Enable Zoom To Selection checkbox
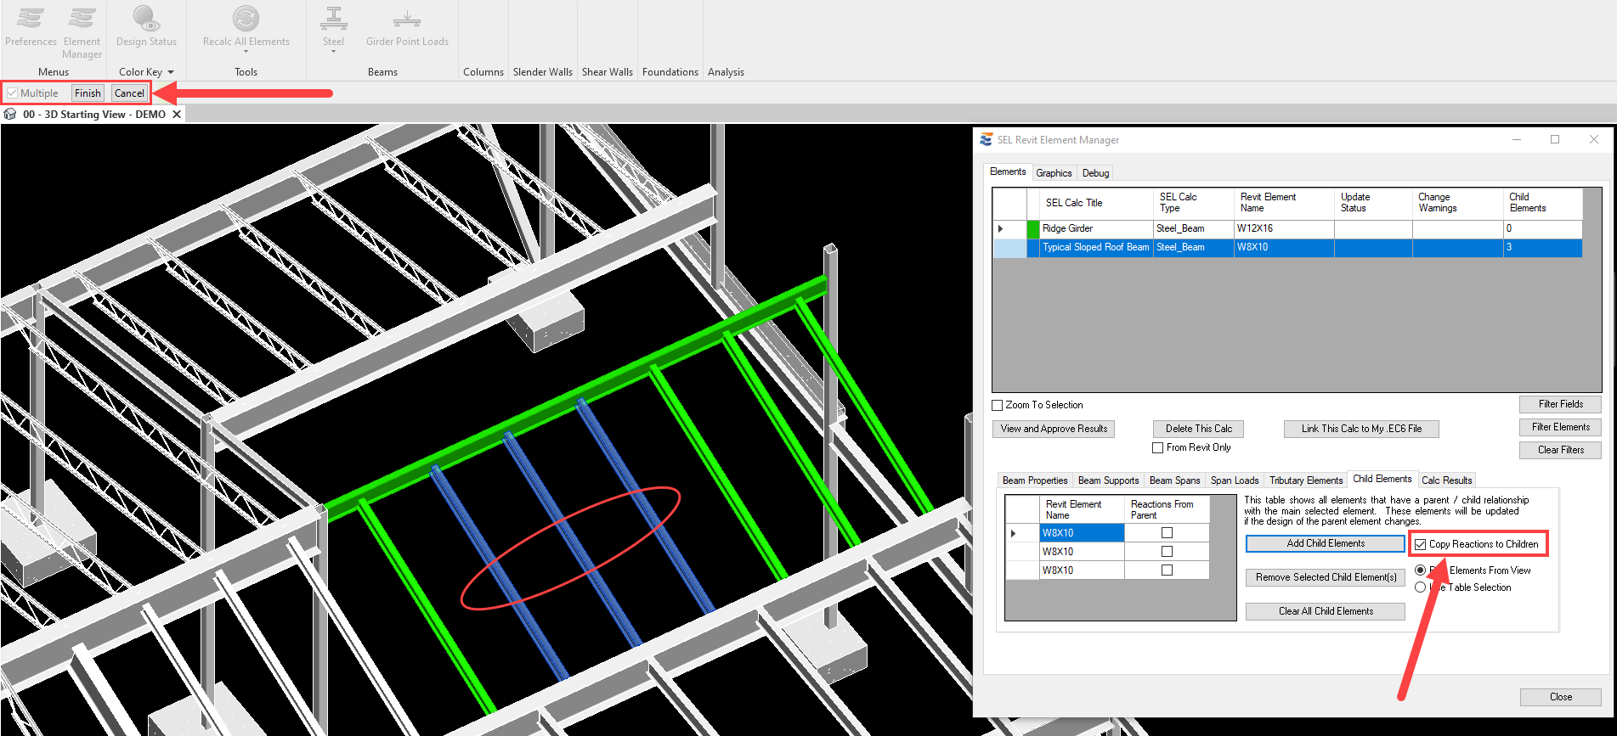 [x=998, y=405]
